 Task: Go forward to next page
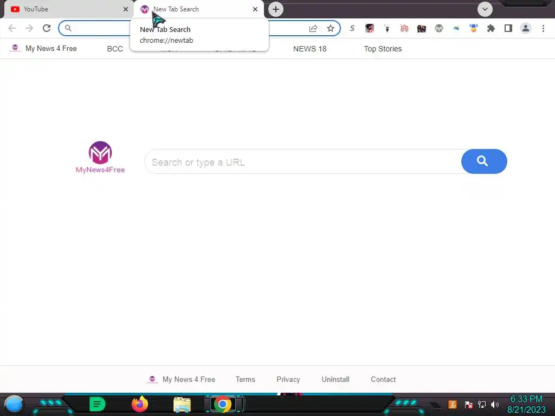pos(29,28)
